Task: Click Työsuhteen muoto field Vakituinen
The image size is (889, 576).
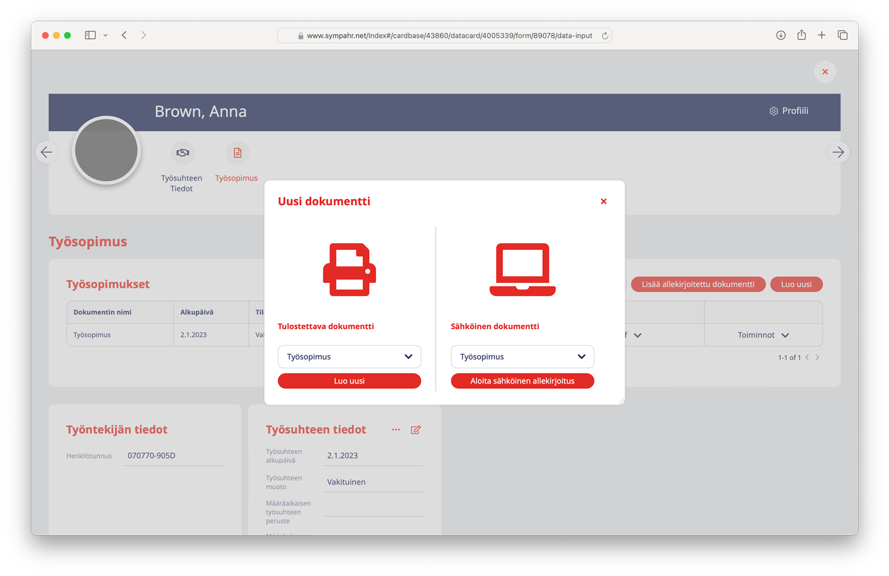Action: click(x=373, y=482)
